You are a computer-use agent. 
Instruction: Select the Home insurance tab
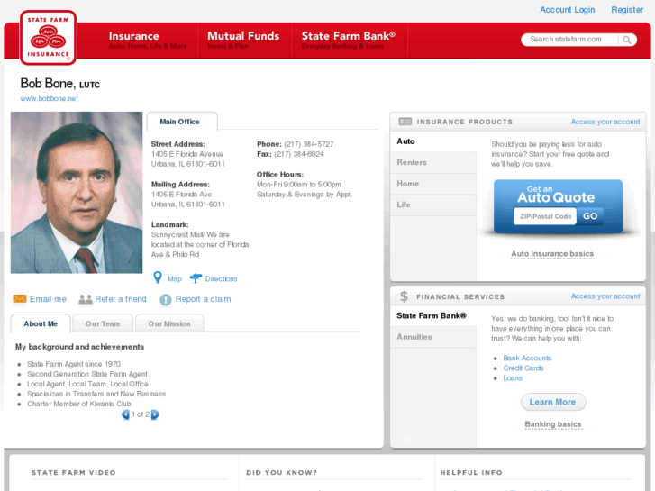[433, 184]
